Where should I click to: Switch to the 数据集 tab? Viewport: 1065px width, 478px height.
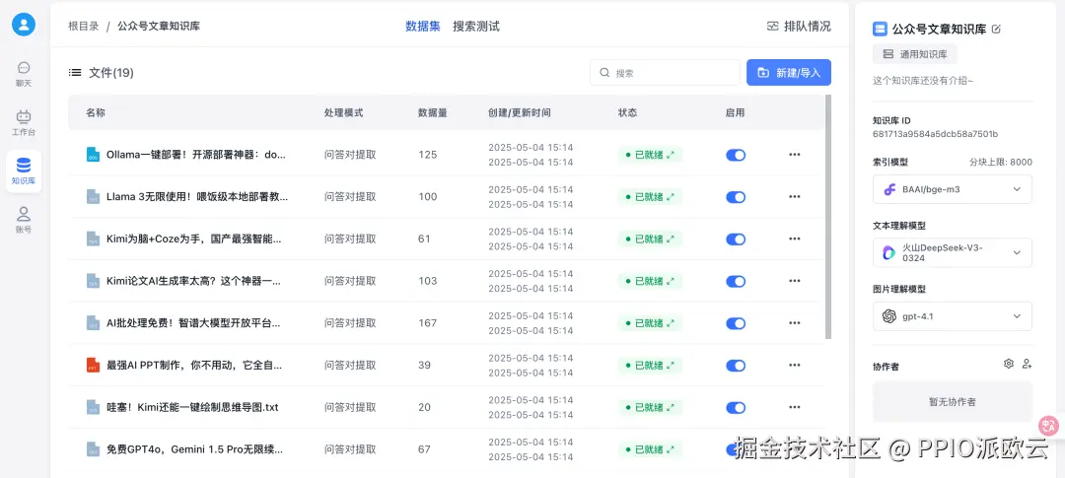pos(422,27)
